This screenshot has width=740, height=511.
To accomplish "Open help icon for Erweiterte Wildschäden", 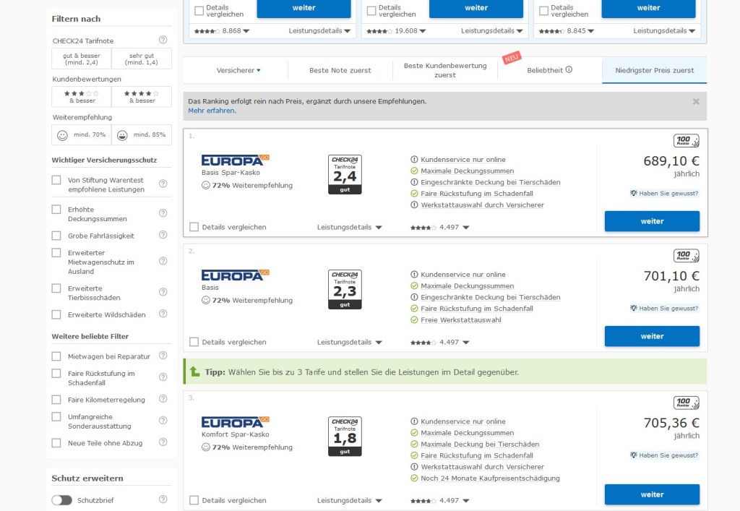I will pyautogui.click(x=163, y=314).
